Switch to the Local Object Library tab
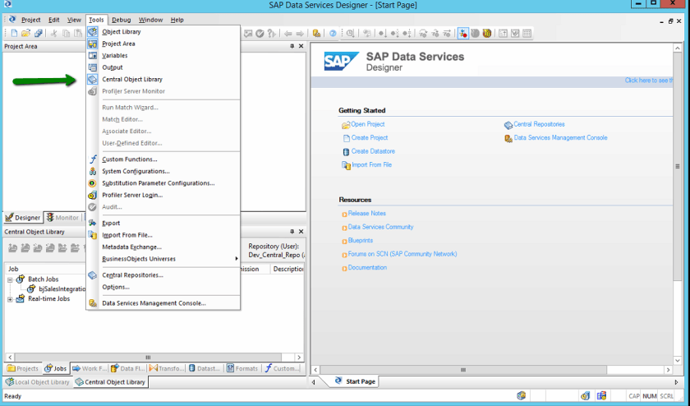 coord(38,382)
